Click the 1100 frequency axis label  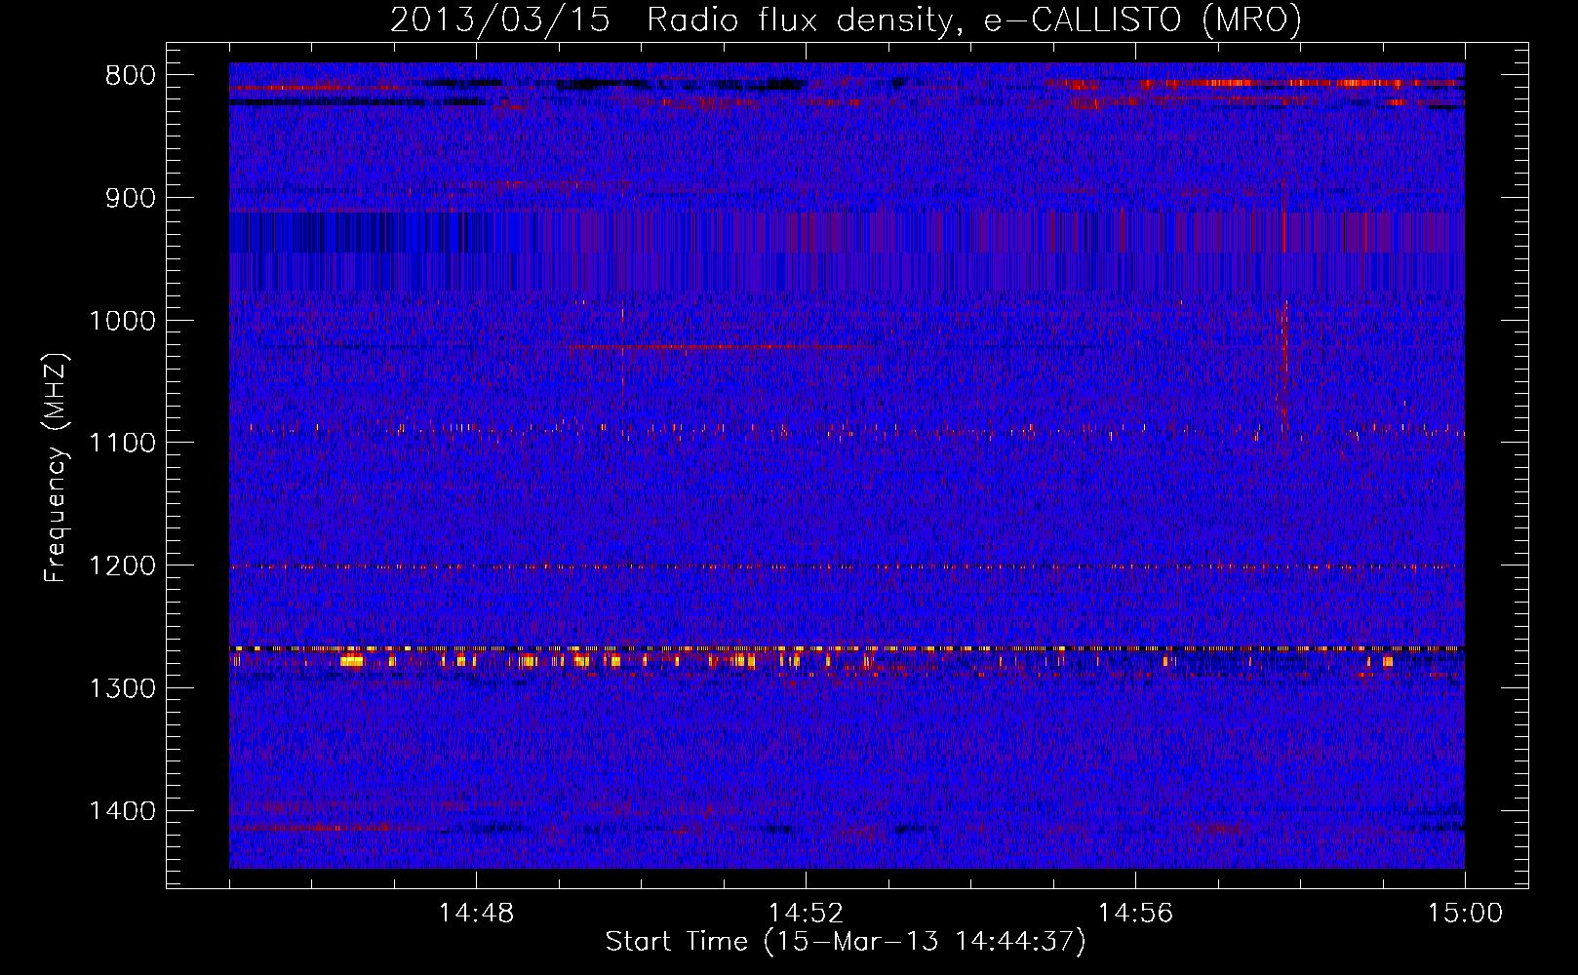(x=122, y=443)
